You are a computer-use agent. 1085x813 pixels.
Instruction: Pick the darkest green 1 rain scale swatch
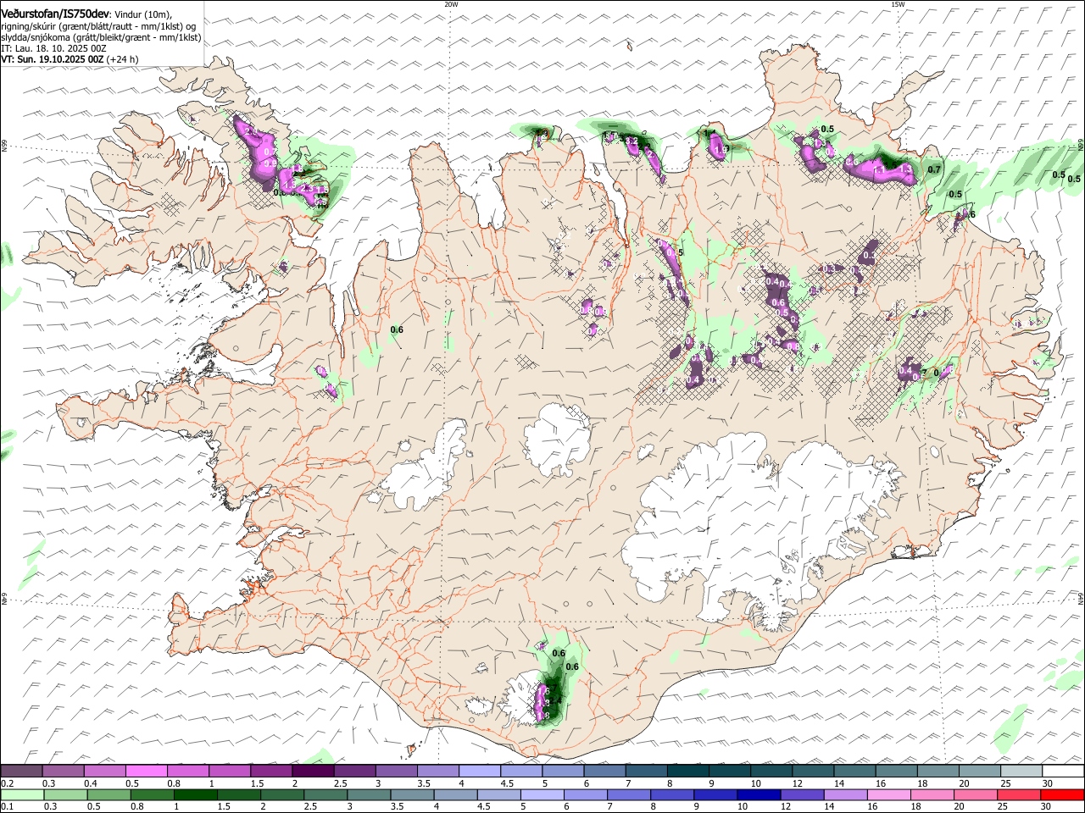point(194,795)
